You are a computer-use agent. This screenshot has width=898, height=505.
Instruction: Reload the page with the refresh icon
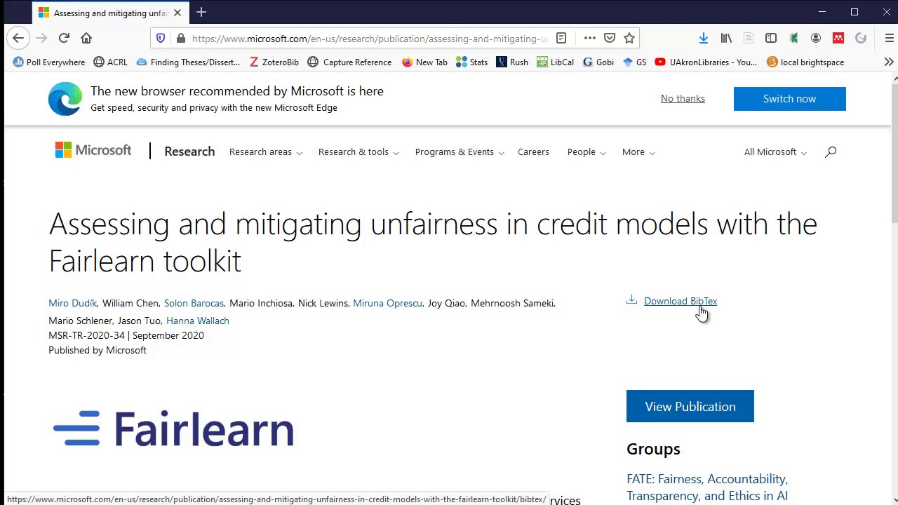(64, 38)
